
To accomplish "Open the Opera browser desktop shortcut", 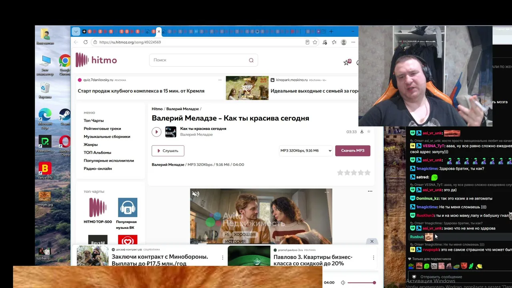I will point(65,146).
